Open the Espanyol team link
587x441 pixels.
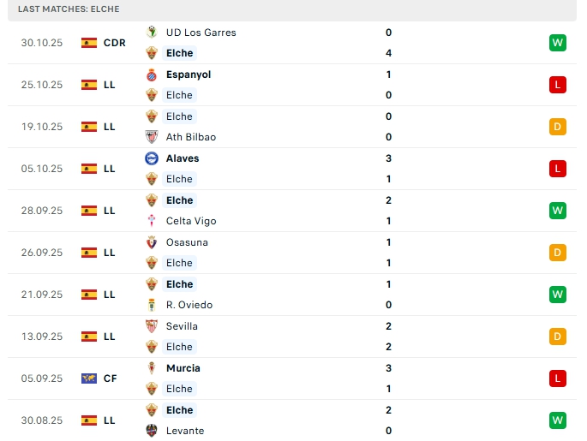click(x=188, y=74)
